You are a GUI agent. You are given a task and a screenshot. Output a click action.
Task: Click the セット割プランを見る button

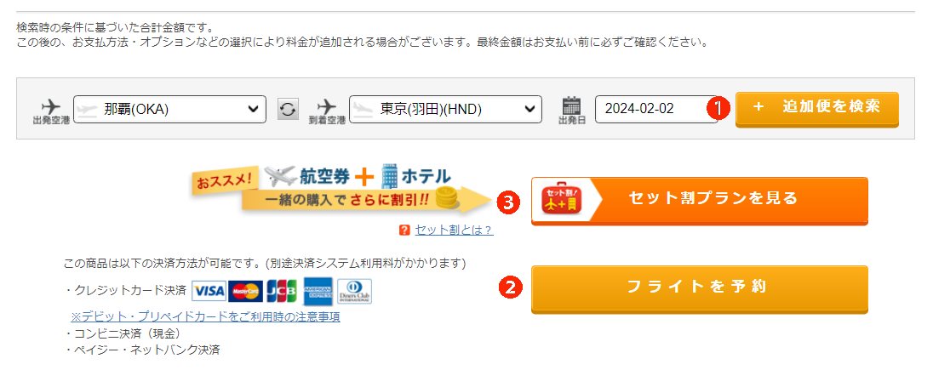pyautogui.click(x=699, y=201)
